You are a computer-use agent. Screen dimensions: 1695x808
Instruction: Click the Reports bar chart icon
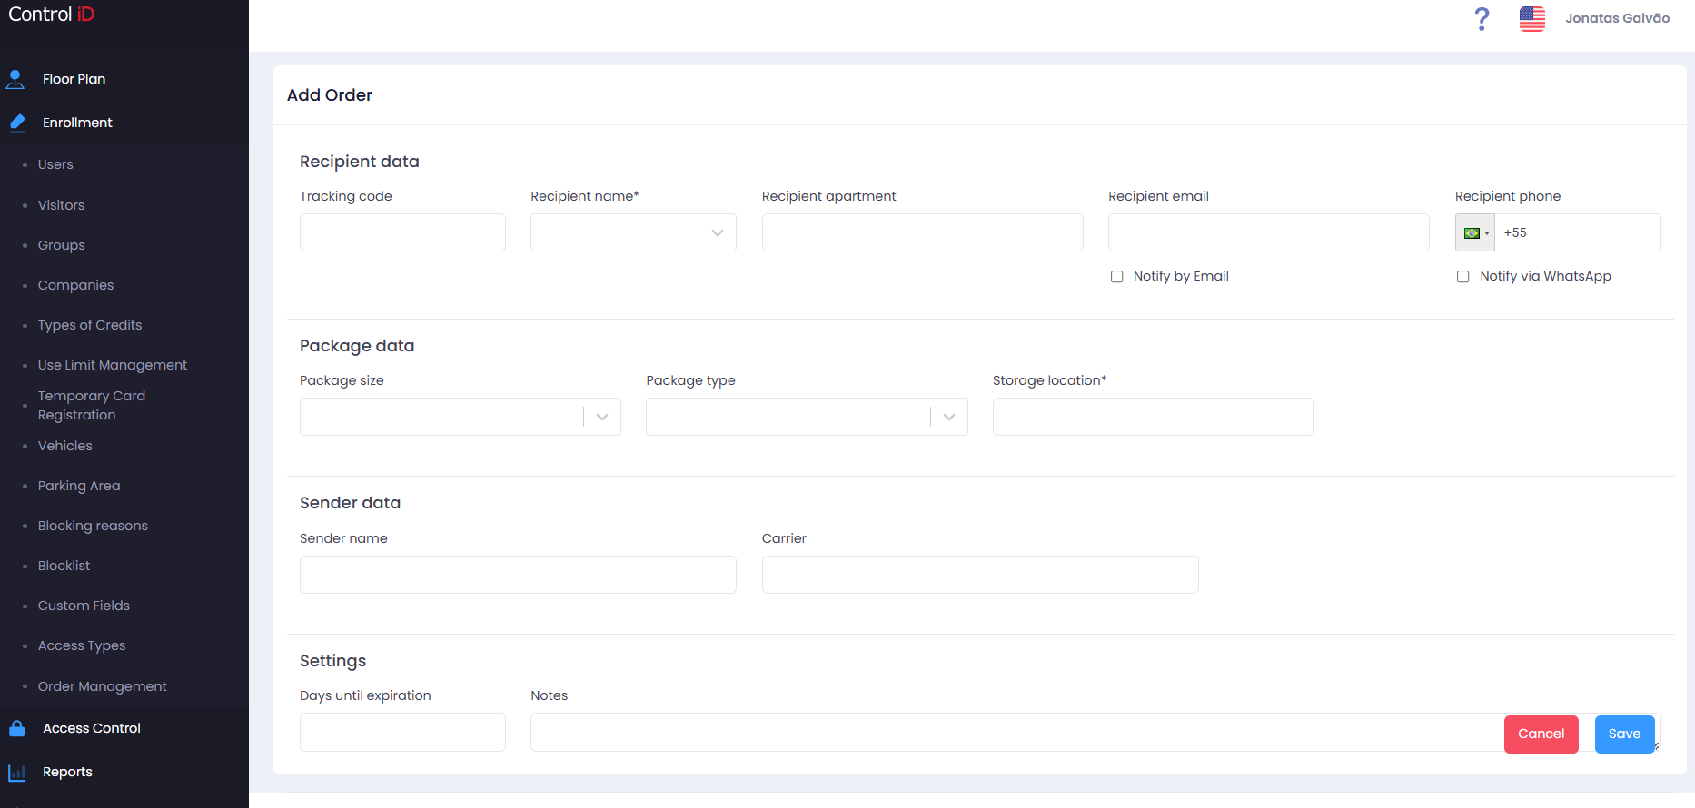[x=16, y=773]
